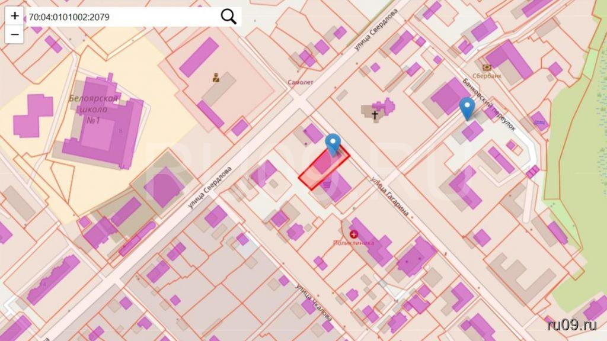Zoom out with the minus button
This screenshot has width=607, height=341.
(x=14, y=34)
